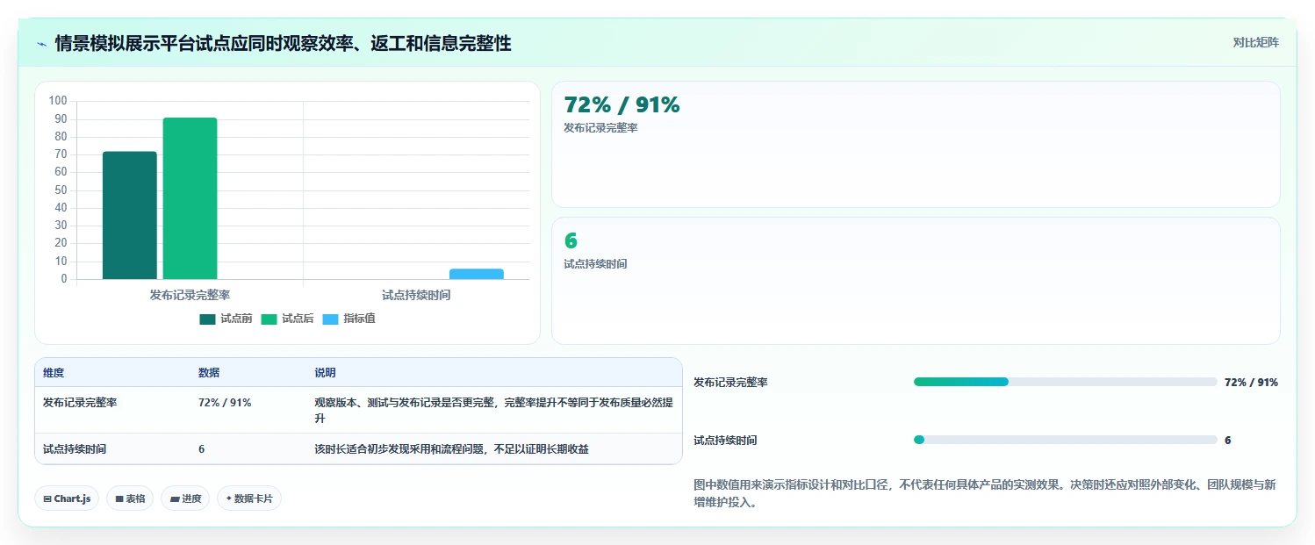Click the value 6 beside the progress bar
Viewport: 1315px width, 545px height.
click(x=1227, y=441)
